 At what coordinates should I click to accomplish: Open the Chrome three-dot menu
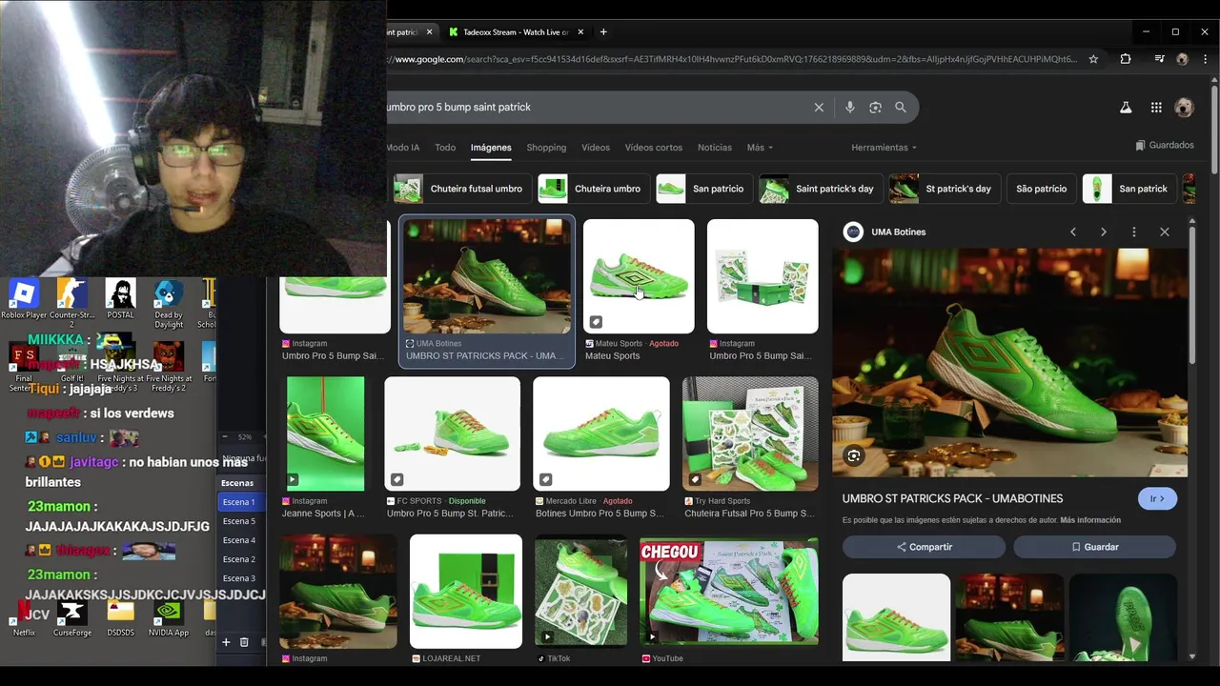pos(1205,59)
